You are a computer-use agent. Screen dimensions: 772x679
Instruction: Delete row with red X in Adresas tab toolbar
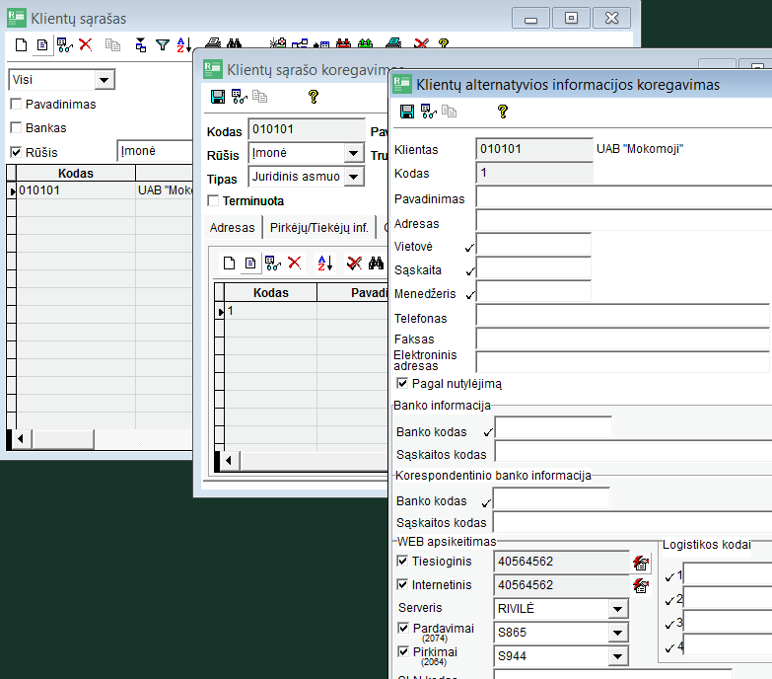pos(295,264)
